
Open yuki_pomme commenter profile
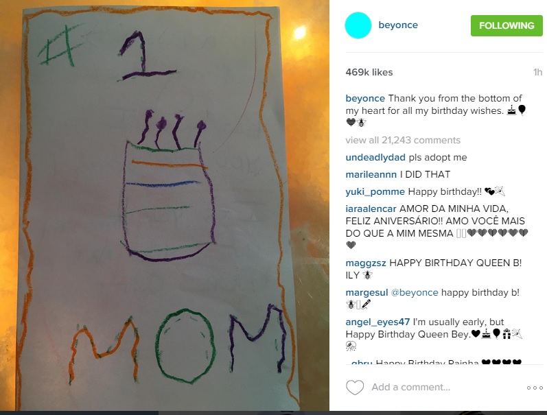click(x=375, y=192)
